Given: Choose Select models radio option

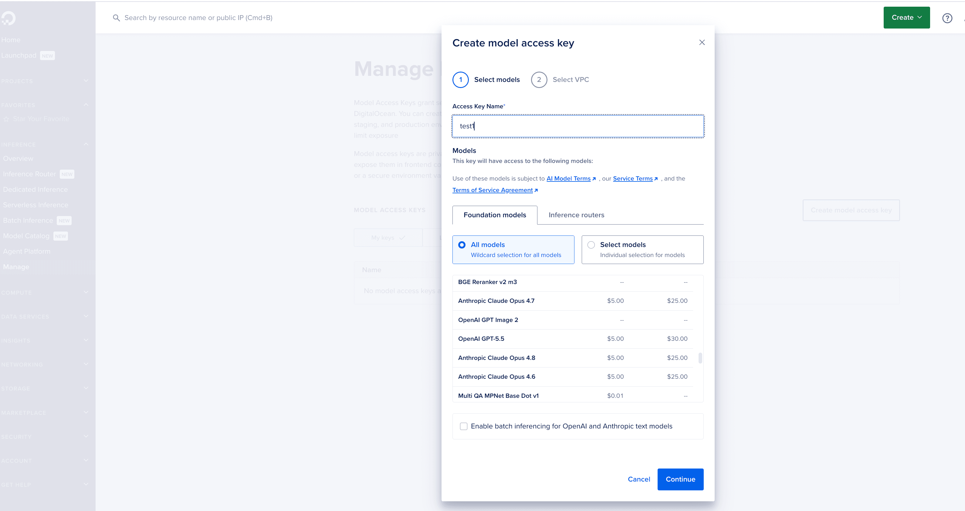Looking at the screenshot, I should point(642,249).
